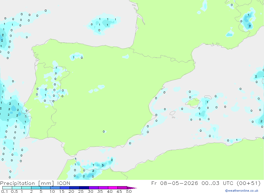Click the legend label "35"
264x193 pixels.
click(100, 191)
